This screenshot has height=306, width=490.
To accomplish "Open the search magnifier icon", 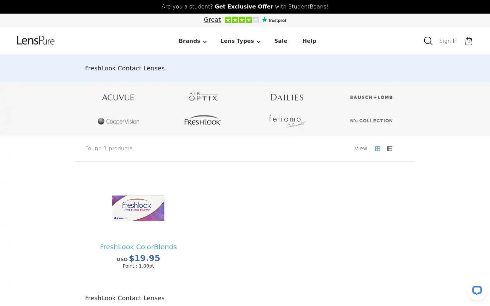I will tap(428, 41).
